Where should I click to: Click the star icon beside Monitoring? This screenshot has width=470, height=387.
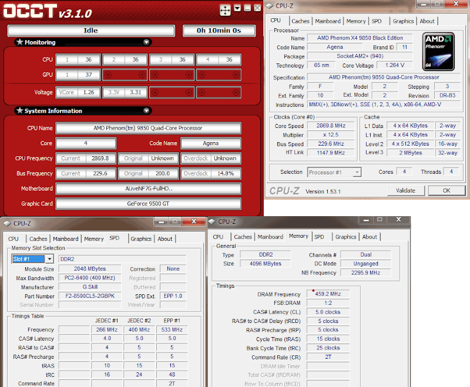pyautogui.click(x=20, y=42)
